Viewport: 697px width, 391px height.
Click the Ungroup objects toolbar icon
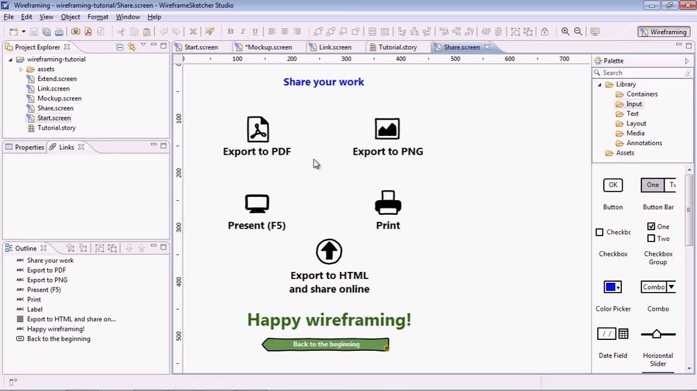pyautogui.click(x=528, y=32)
